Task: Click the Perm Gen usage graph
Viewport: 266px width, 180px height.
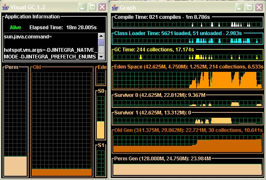Action: coord(188,170)
